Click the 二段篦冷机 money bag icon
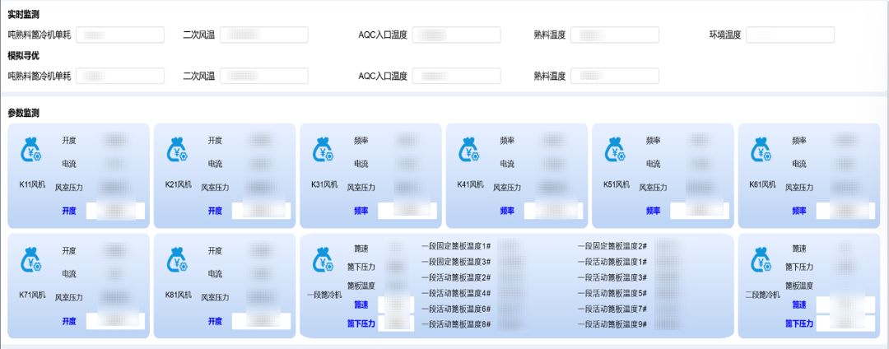 pyautogui.click(x=762, y=260)
